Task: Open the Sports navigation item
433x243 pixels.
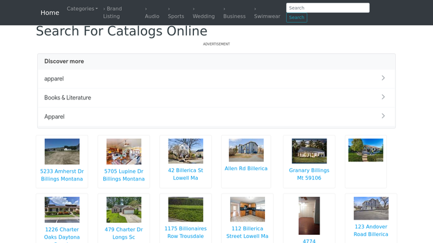Action: 176,16
